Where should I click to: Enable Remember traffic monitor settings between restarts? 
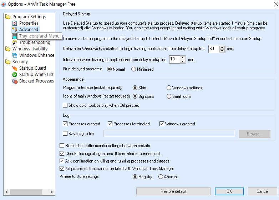pos(62,146)
